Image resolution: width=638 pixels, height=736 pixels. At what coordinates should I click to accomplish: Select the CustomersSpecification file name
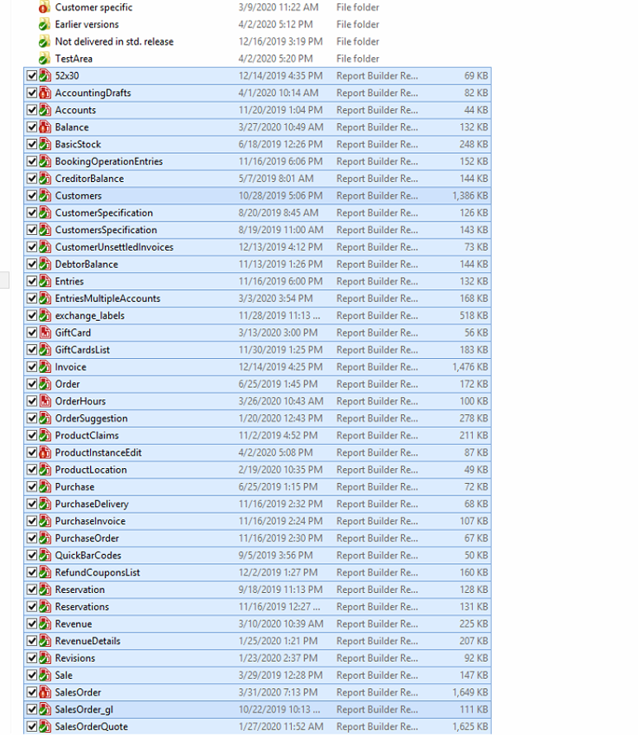click(x=106, y=230)
